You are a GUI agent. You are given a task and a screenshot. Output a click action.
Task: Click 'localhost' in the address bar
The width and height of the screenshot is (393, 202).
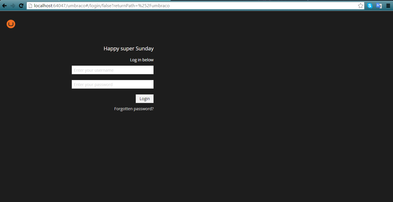43,6
